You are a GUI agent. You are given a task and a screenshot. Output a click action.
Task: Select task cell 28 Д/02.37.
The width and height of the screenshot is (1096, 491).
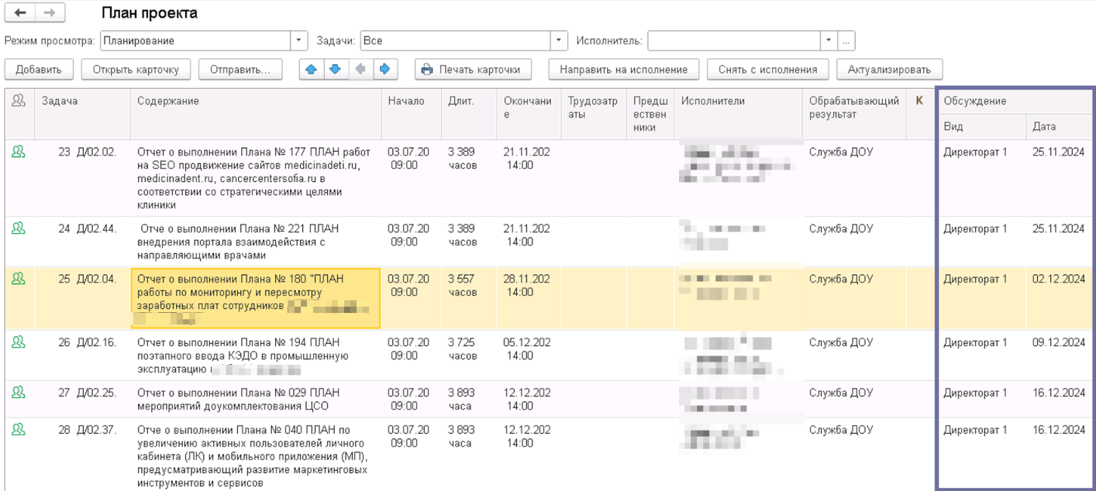coord(82,455)
